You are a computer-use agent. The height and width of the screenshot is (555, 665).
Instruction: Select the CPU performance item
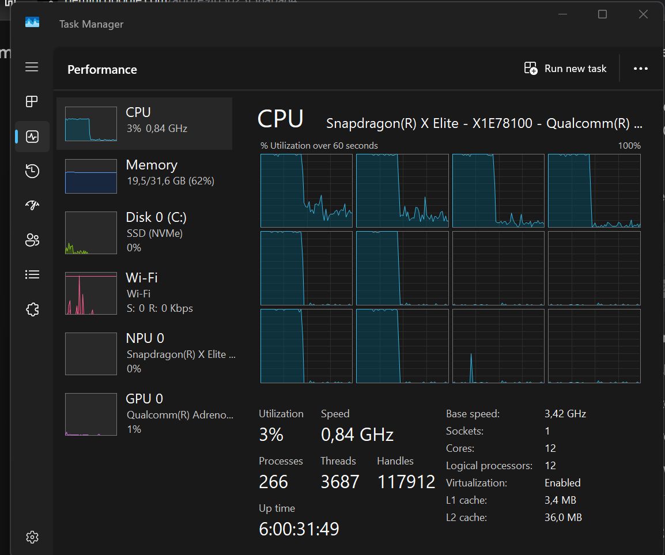tap(145, 123)
